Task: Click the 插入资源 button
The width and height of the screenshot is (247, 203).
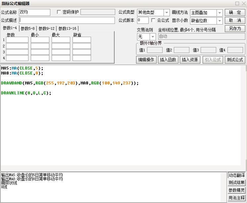Action: click(190, 60)
